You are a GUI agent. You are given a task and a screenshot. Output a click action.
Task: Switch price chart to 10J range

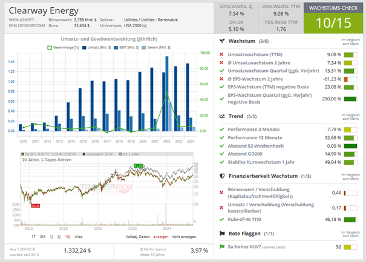pos(68,237)
